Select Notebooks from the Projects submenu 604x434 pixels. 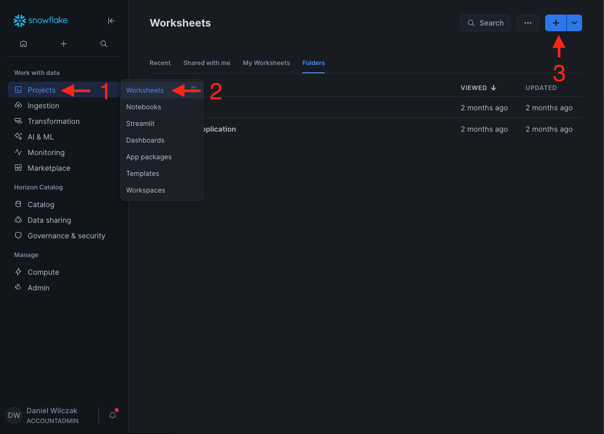[x=143, y=107]
